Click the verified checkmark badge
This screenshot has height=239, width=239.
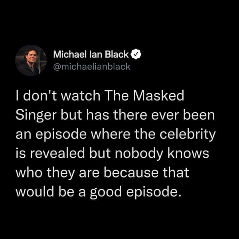coord(136,54)
